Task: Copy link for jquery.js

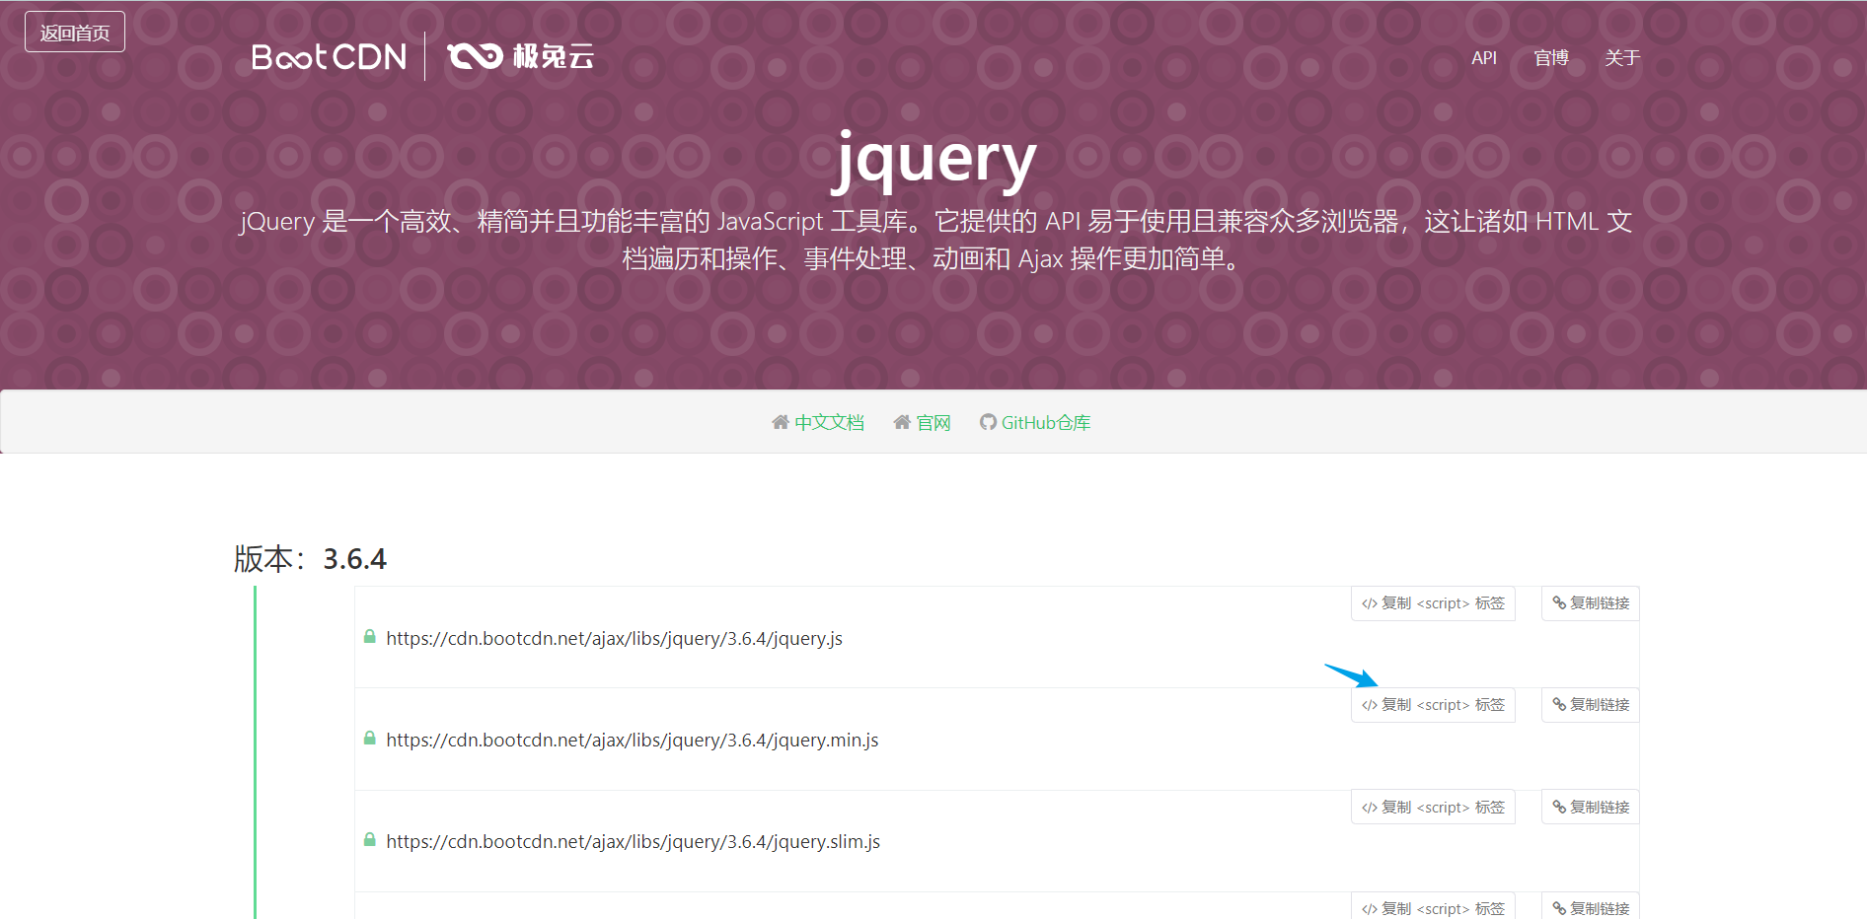Action: pos(1591,603)
